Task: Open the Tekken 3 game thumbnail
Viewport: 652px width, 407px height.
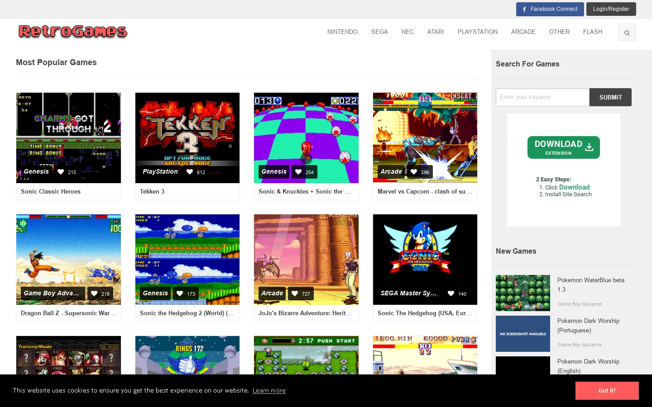Action: [187, 138]
